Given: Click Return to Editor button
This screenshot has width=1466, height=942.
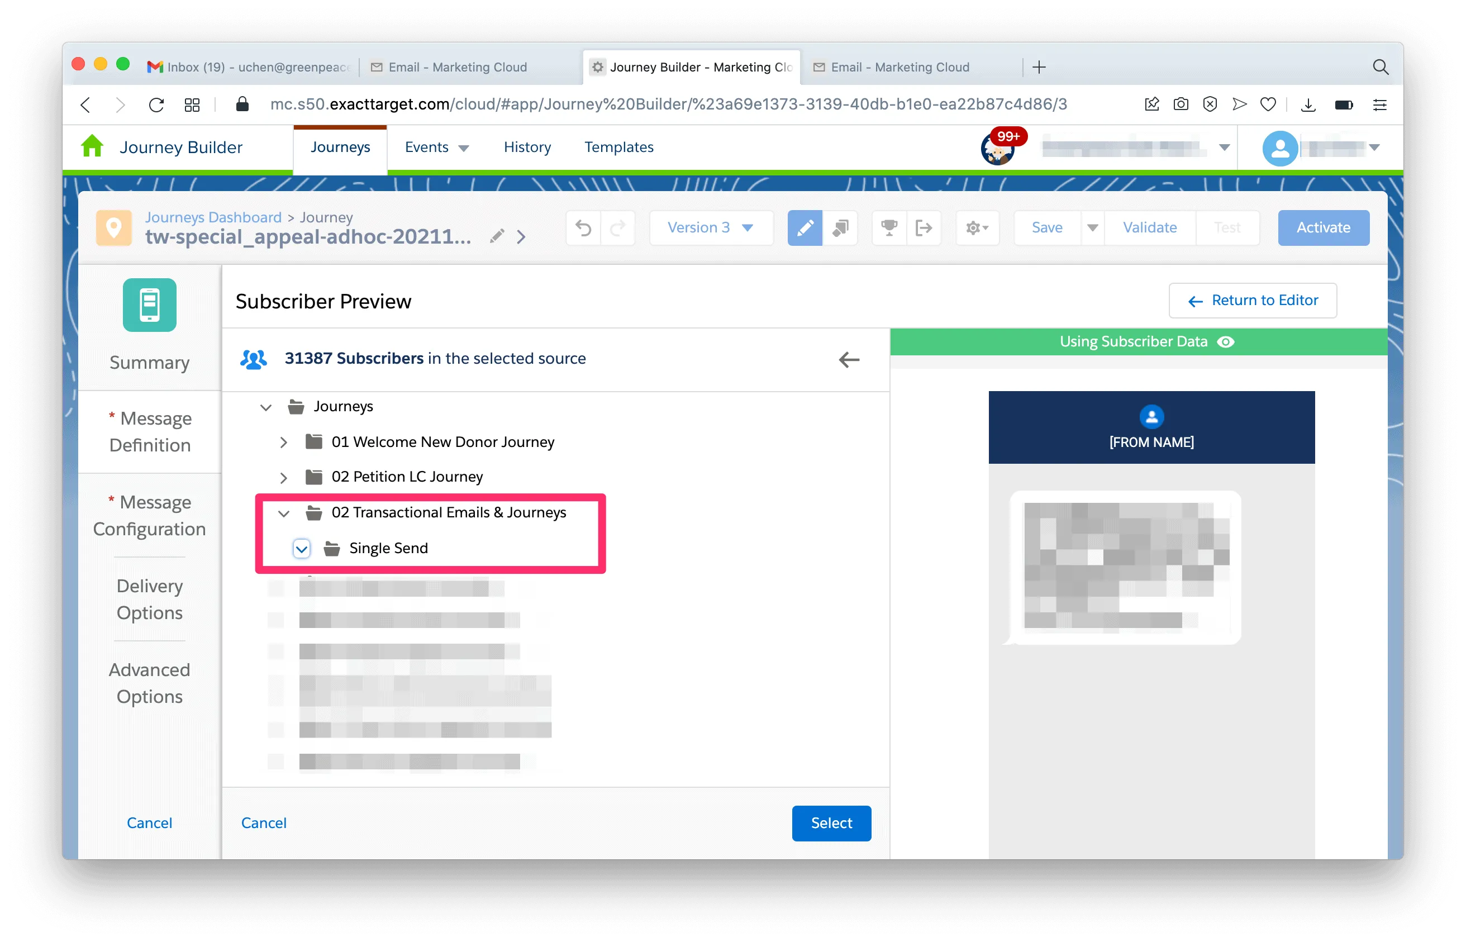Looking at the screenshot, I should click(1252, 301).
